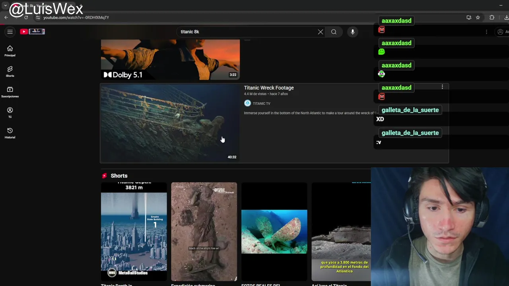This screenshot has width=509, height=286.
Task: Open the YouTube hamburger guide menu
Action: (10, 32)
